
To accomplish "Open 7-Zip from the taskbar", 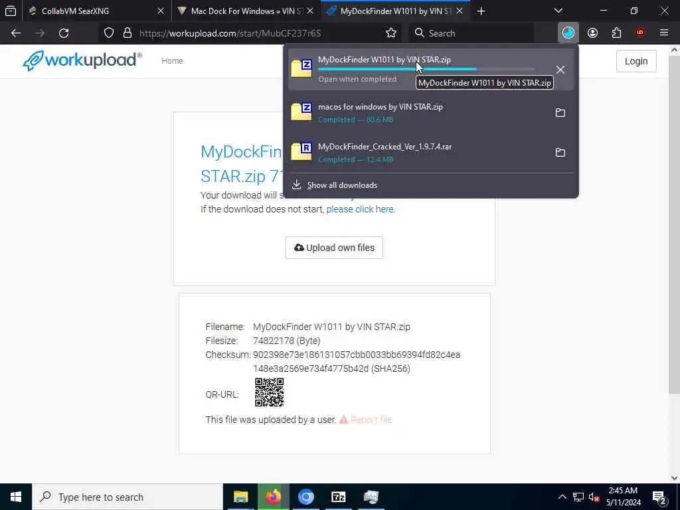I will (338, 497).
